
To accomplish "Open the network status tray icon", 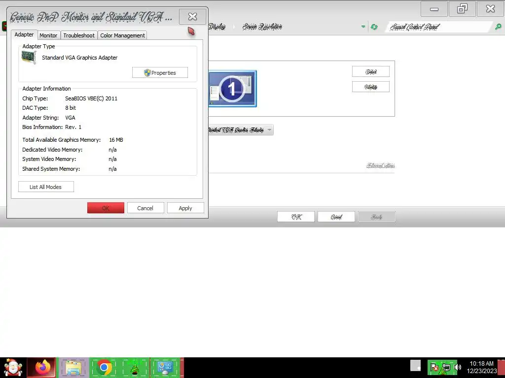I will [446, 367].
